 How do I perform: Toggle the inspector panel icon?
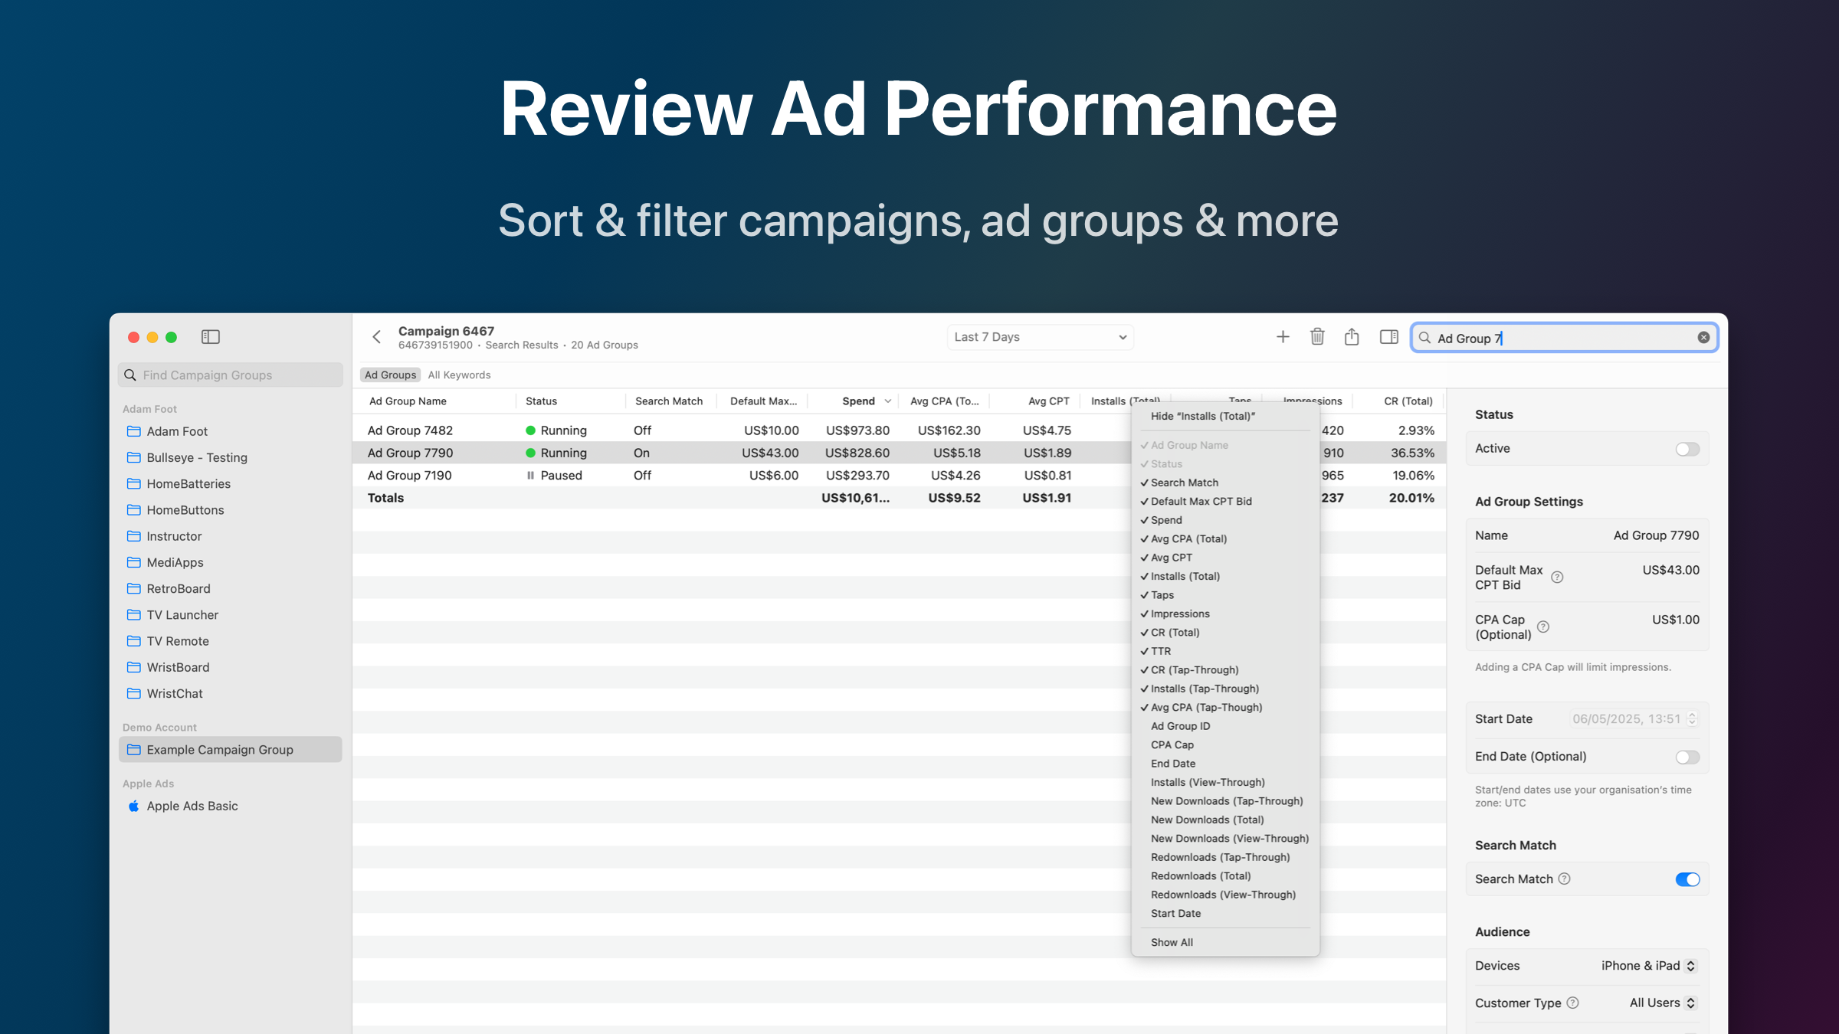1388,337
